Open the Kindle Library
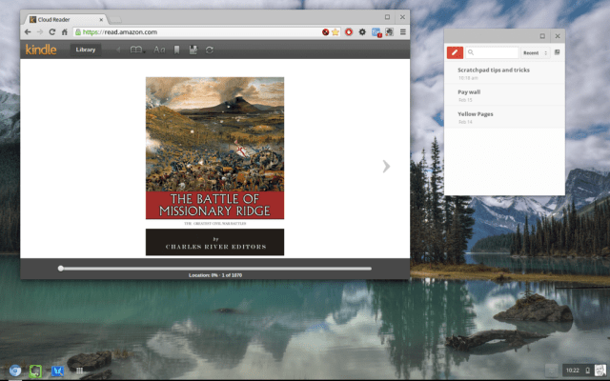610x381 pixels. 86,50
